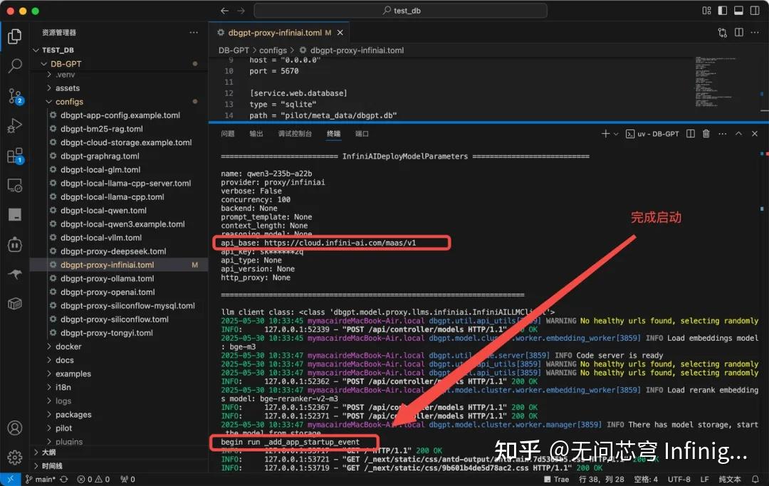Image resolution: width=769 pixels, height=486 pixels.
Task: Open Source Control showing 2 changes
Action: [14, 95]
